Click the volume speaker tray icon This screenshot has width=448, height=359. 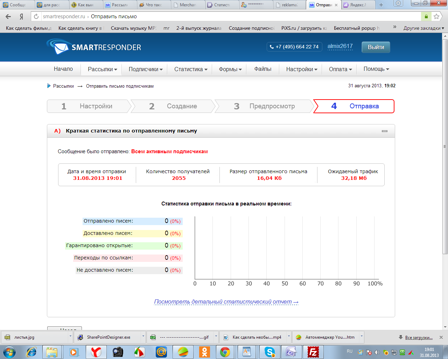(x=377, y=352)
